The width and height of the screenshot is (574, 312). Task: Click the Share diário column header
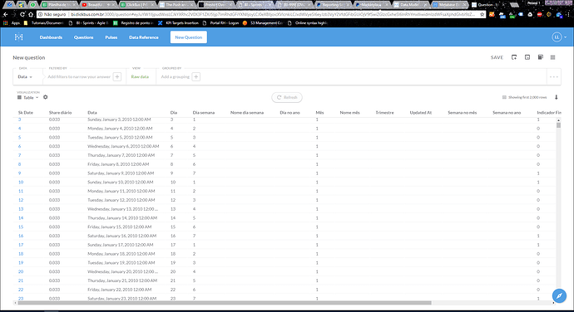[60, 113]
